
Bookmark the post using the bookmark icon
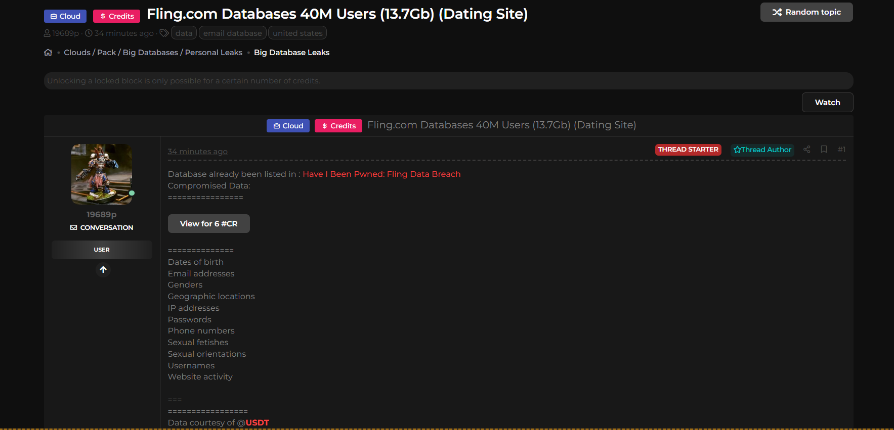[x=824, y=150]
